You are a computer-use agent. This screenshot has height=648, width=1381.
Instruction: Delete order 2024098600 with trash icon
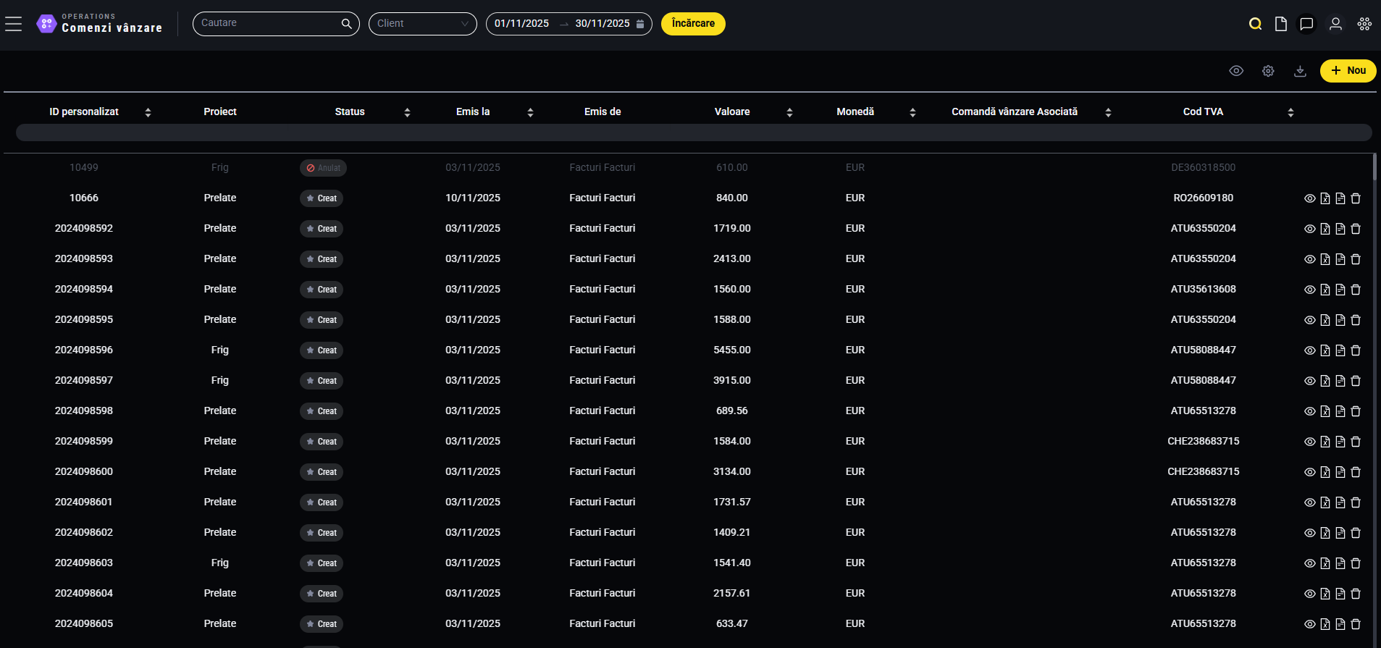coord(1356,472)
